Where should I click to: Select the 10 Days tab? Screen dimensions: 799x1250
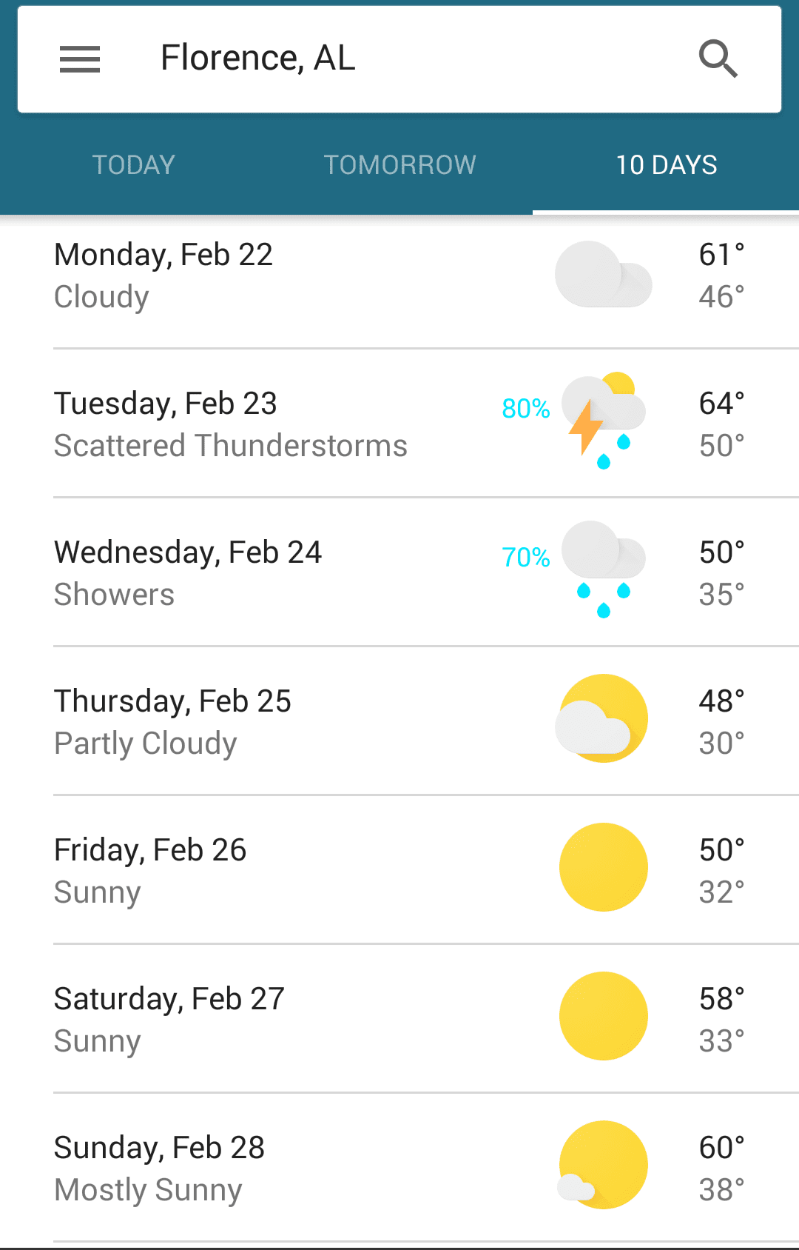666,165
